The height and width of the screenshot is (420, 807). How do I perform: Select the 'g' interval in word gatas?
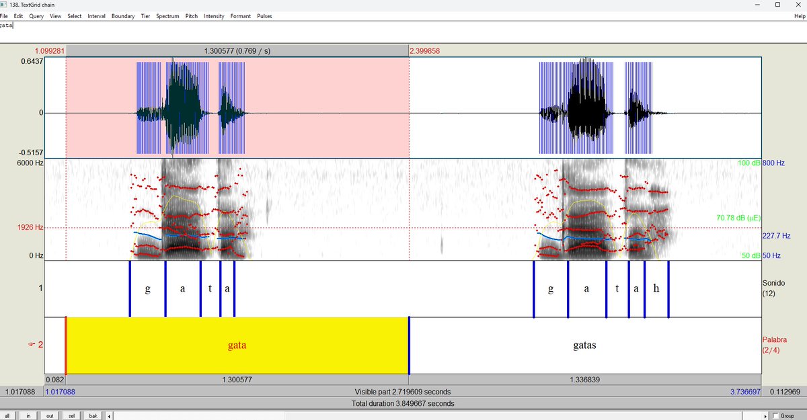coord(551,288)
